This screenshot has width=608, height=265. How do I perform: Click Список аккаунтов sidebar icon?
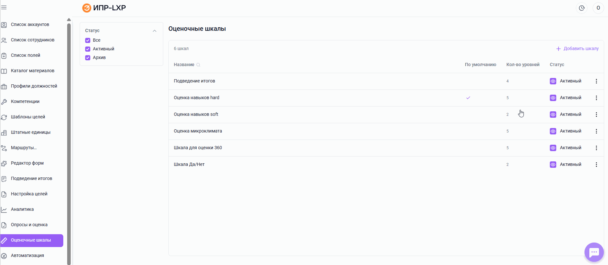tap(4, 25)
